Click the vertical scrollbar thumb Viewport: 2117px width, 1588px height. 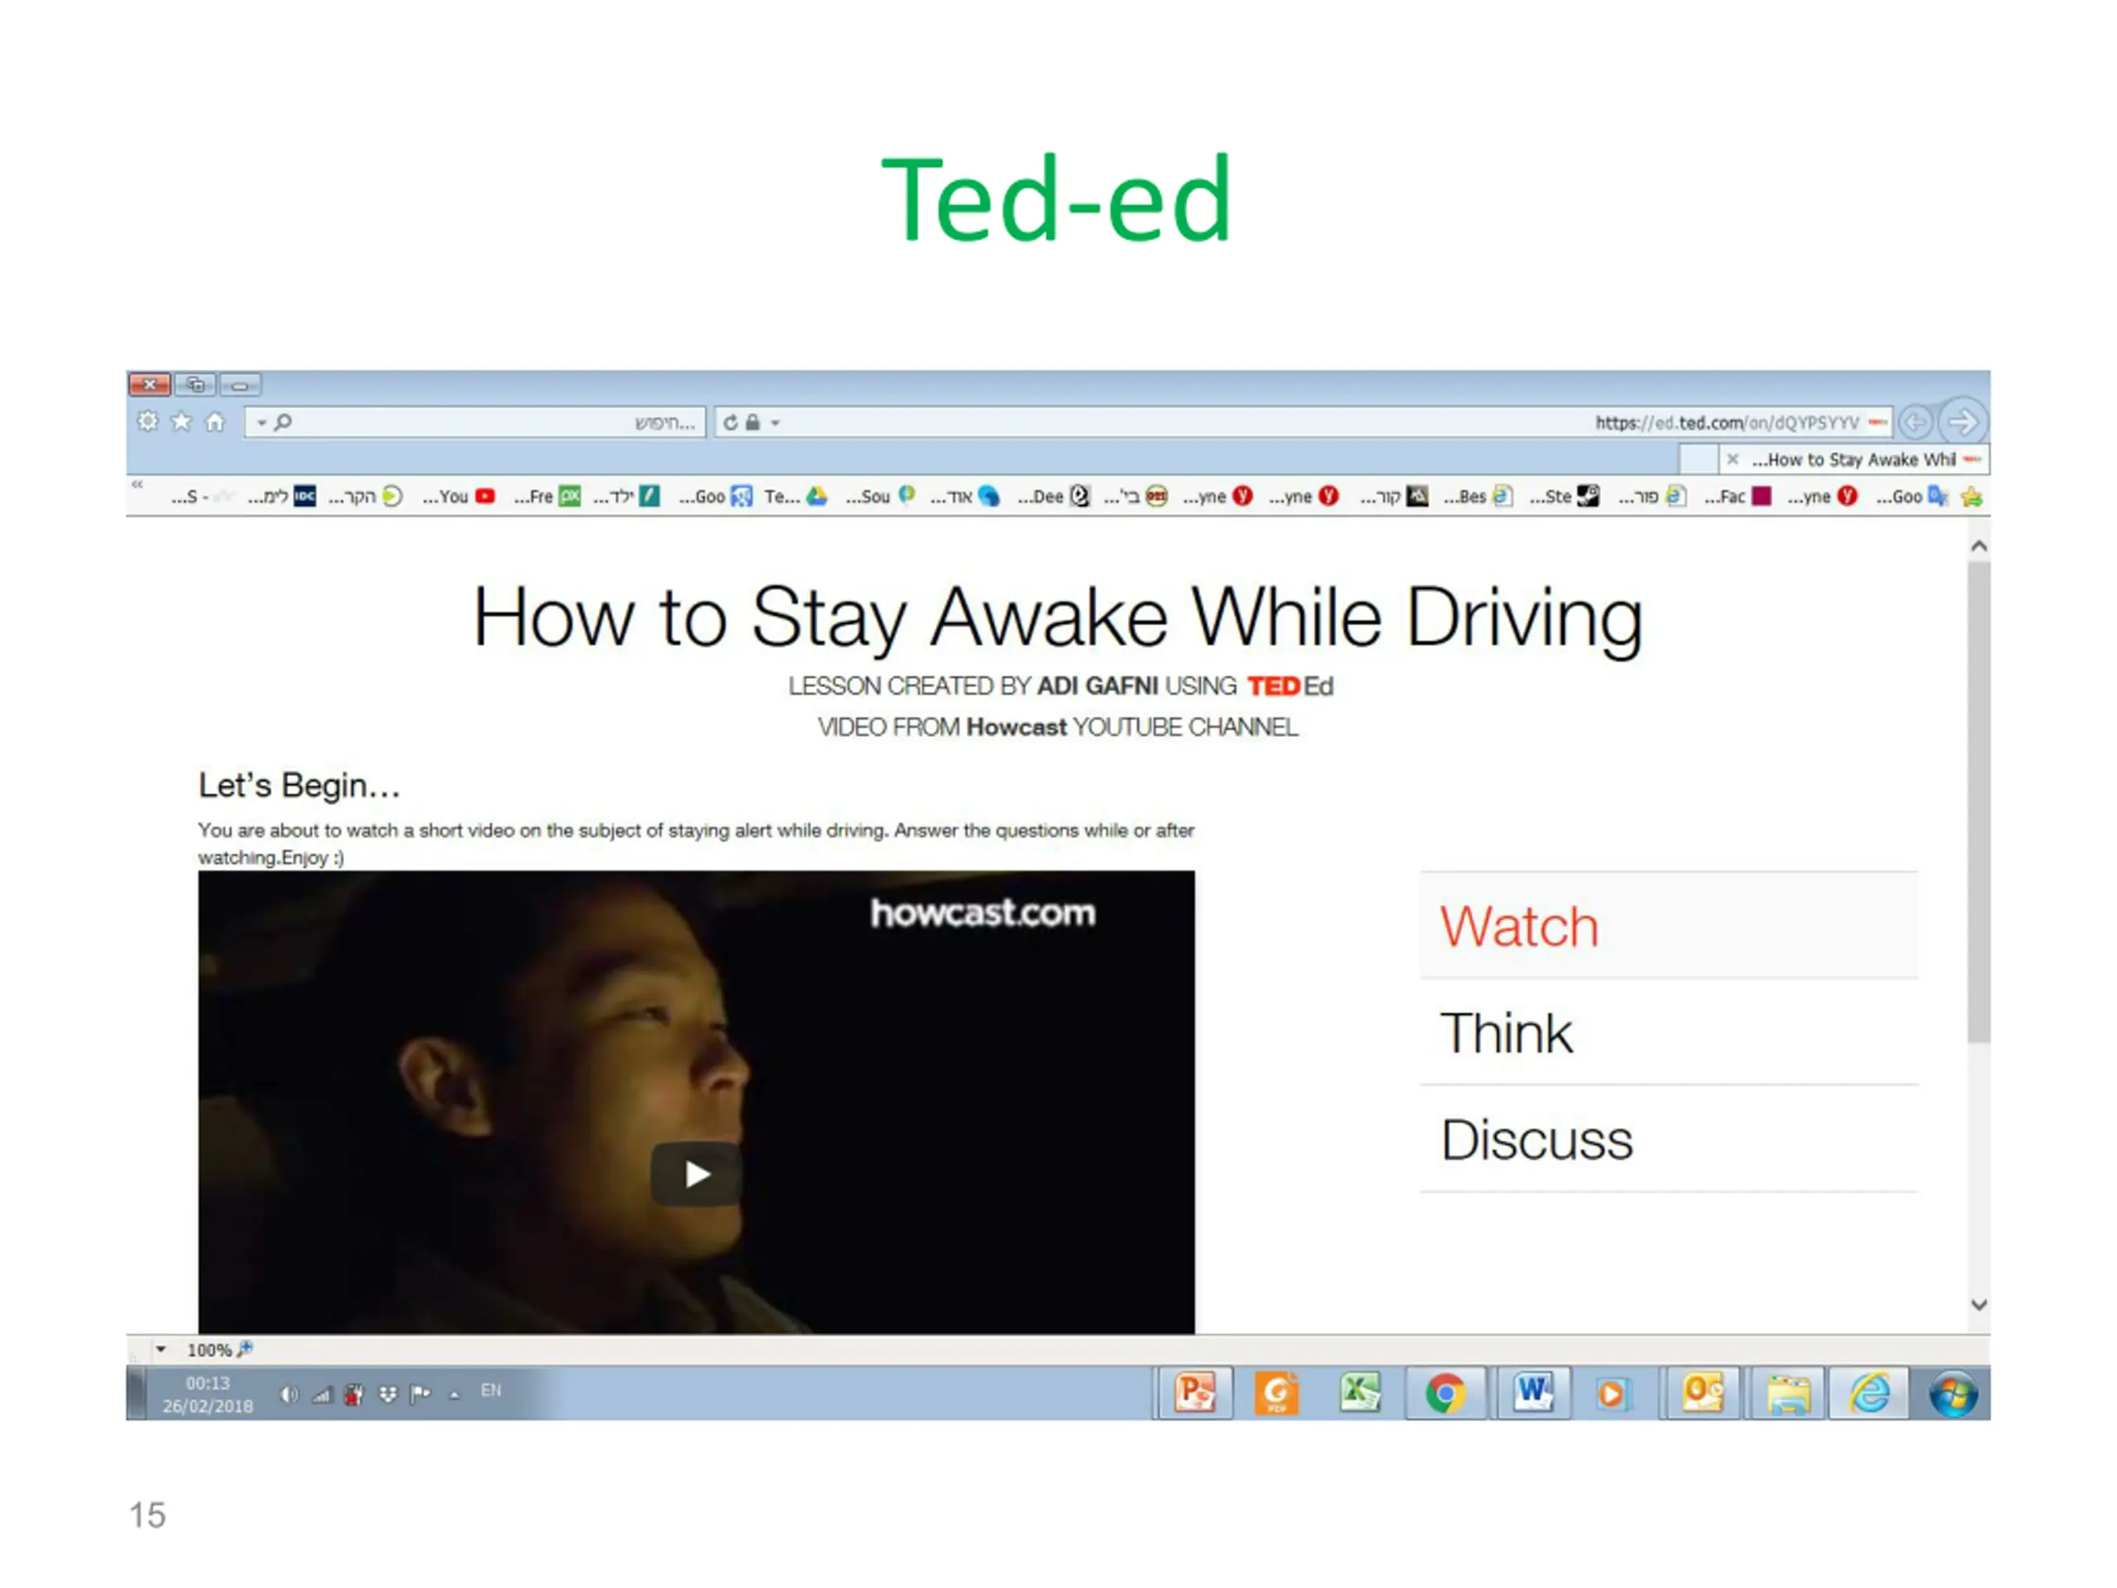tap(1979, 802)
